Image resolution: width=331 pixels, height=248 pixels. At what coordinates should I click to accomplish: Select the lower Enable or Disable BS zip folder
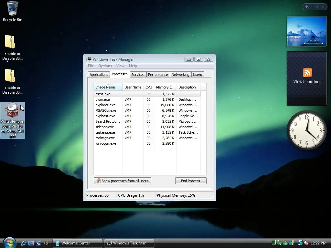click(12, 82)
